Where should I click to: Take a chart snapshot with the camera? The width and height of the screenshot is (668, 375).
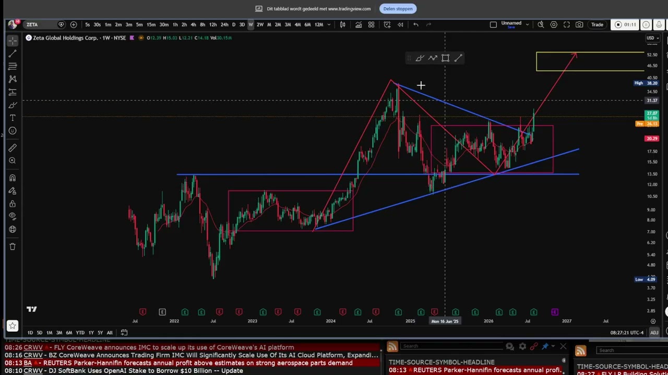point(579,24)
